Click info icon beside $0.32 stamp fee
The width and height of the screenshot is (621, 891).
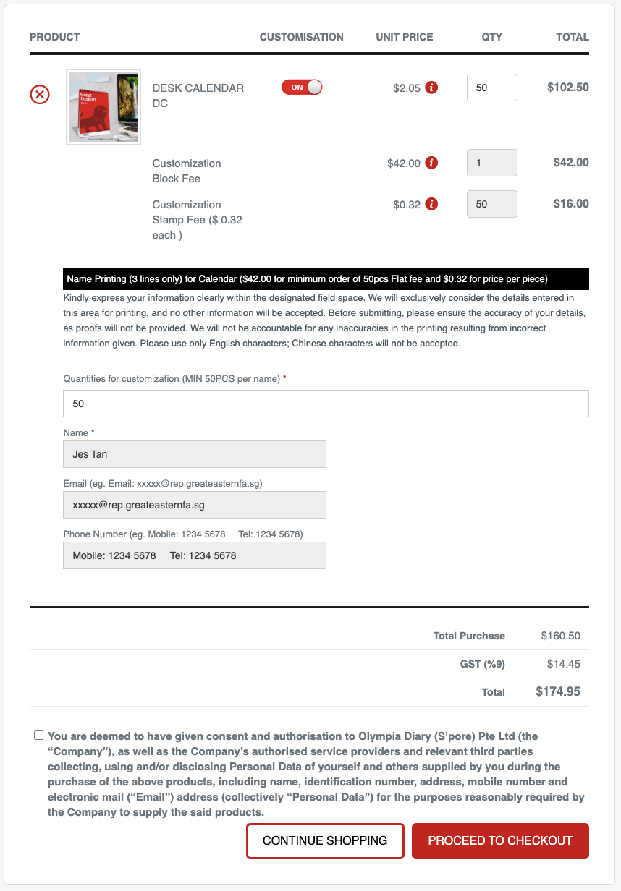point(431,204)
